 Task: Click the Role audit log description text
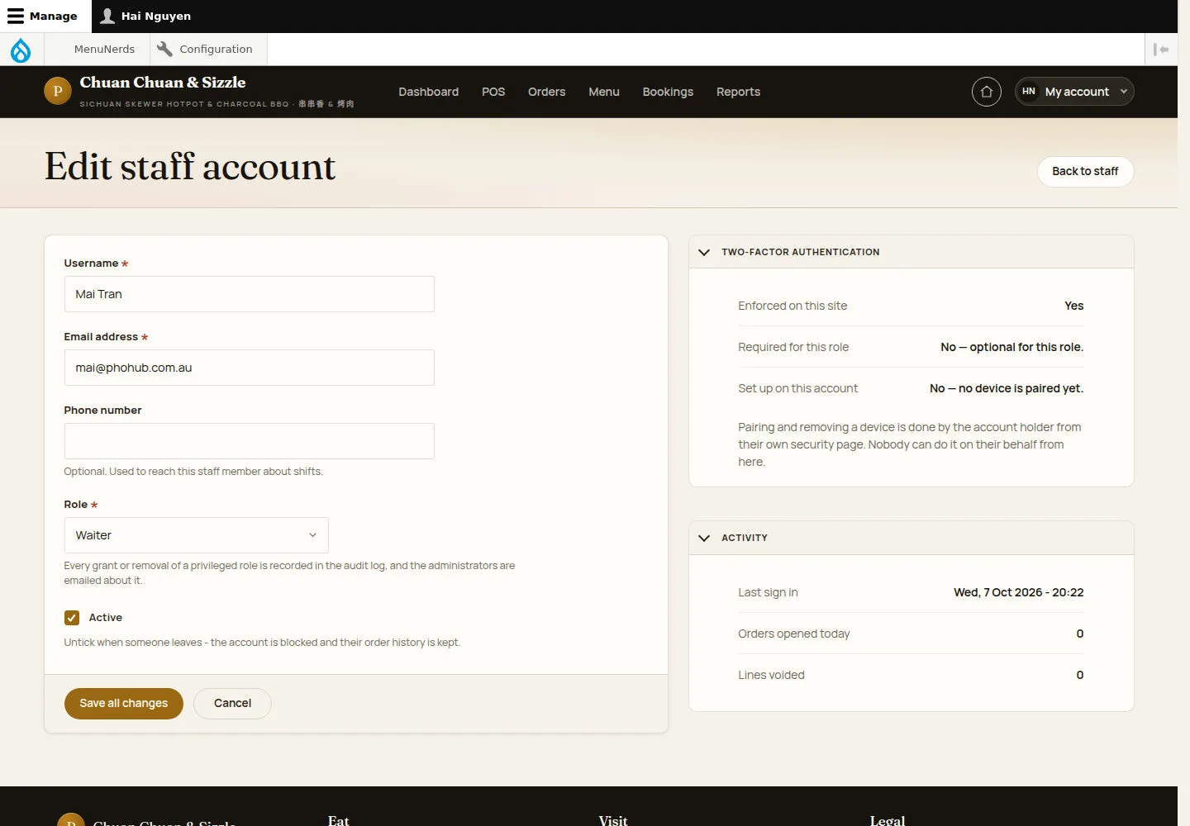[289, 573]
